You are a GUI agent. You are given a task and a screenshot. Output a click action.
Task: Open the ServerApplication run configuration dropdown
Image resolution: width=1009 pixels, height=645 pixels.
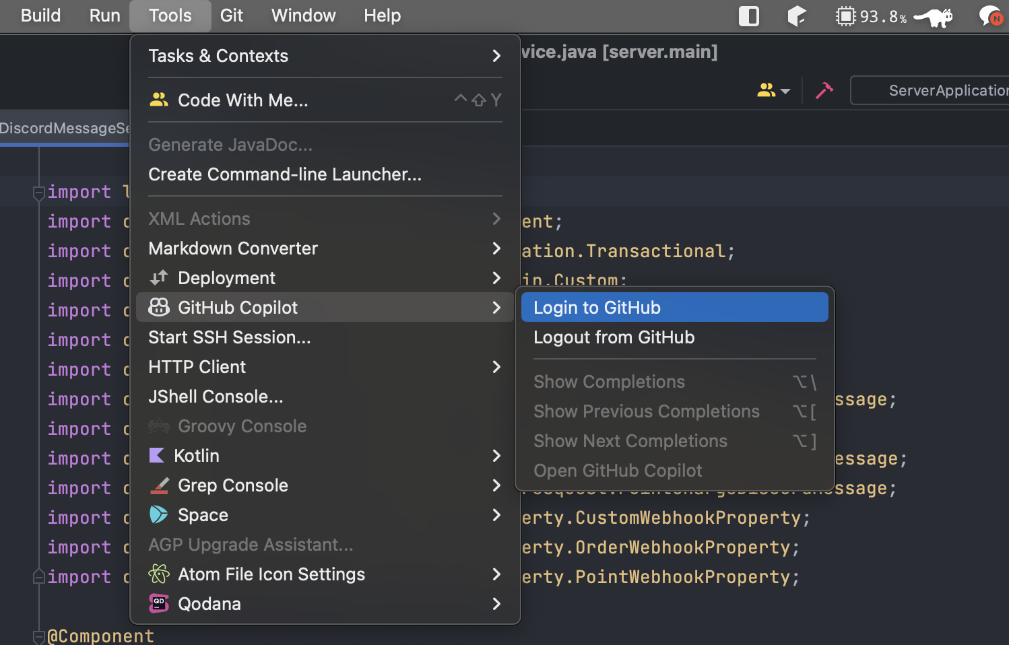(930, 90)
